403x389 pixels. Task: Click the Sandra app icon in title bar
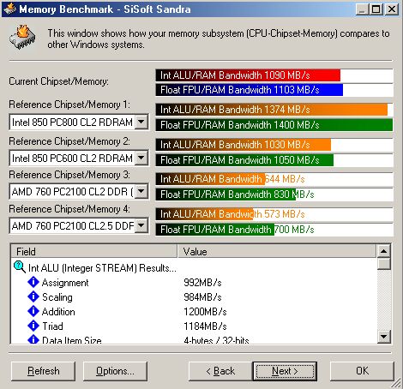[9, 9]
